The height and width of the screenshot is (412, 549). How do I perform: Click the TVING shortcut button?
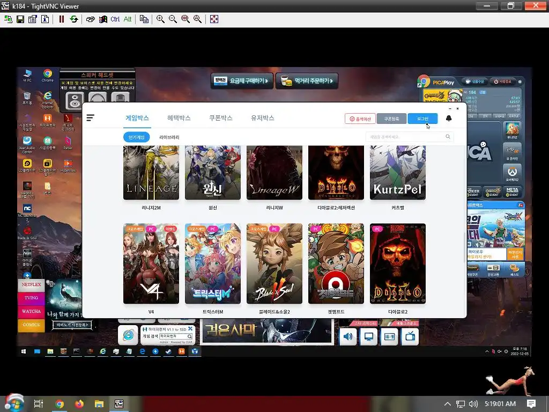(x=31, y=298)
